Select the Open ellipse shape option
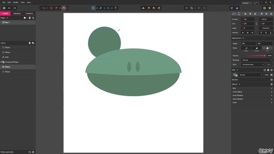Screen dimensions: 274x154 pyautogui.click(x=246, y=48)
